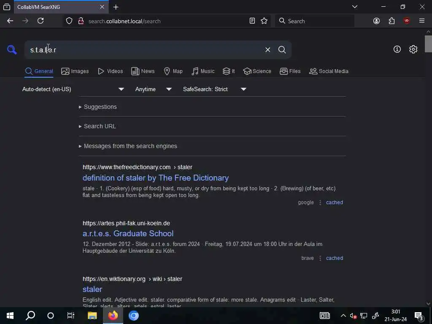Switch to the News category

143,71
